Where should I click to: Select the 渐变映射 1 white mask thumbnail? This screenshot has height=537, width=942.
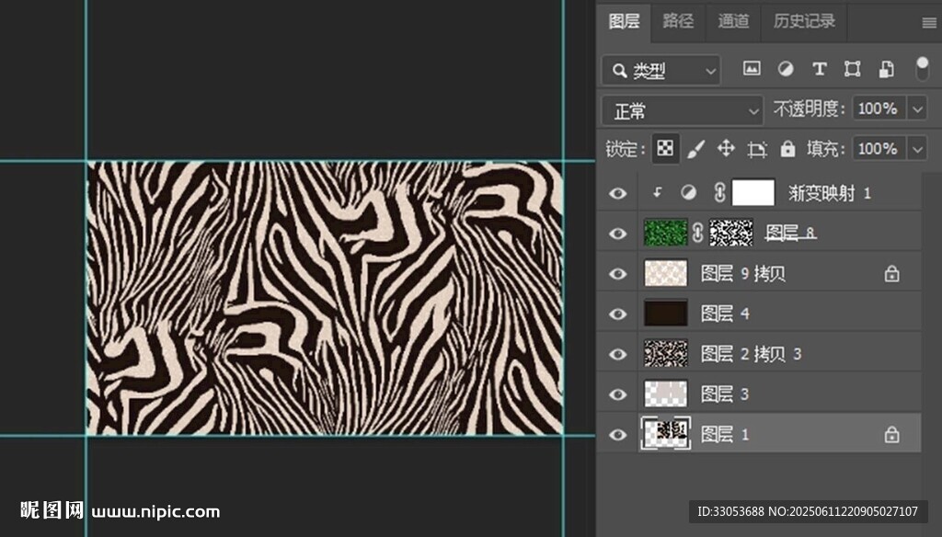pos(753,192)
